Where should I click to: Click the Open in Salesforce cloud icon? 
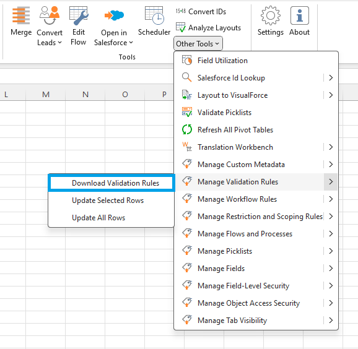coord(114,15)
